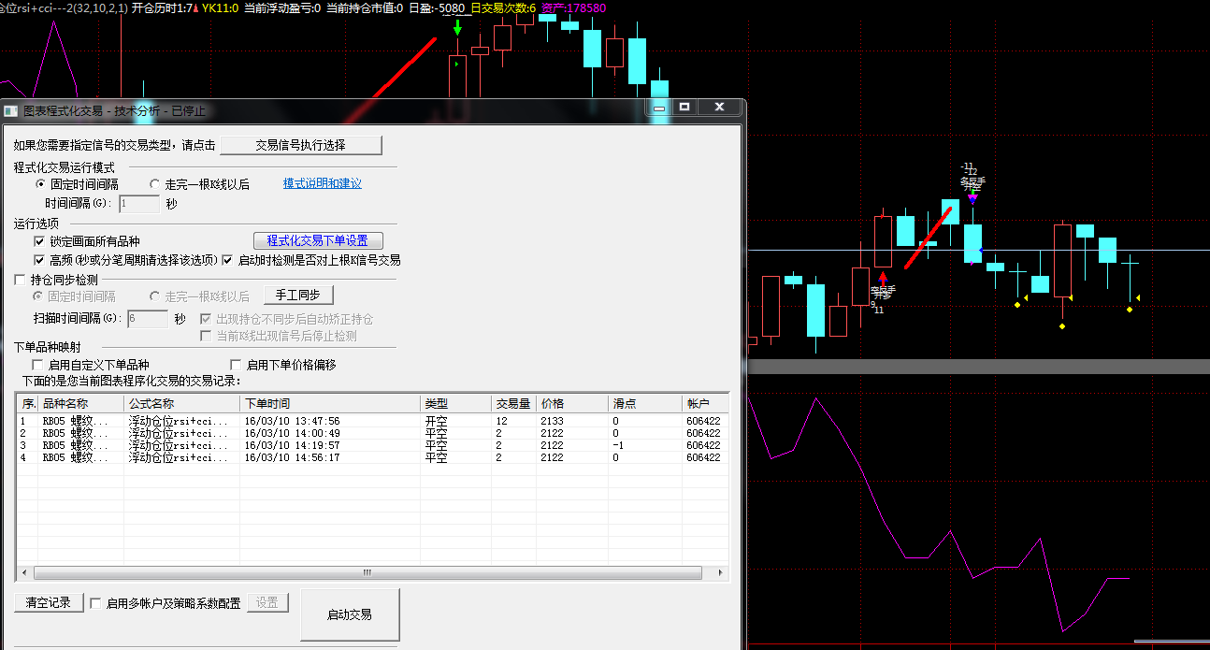The image size is (1210, 650).
Task: Click the record list's left scroll arrow
Action: click(x=26, y=572)
